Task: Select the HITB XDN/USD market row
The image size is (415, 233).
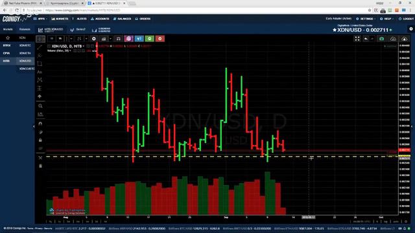Action: 18,61
